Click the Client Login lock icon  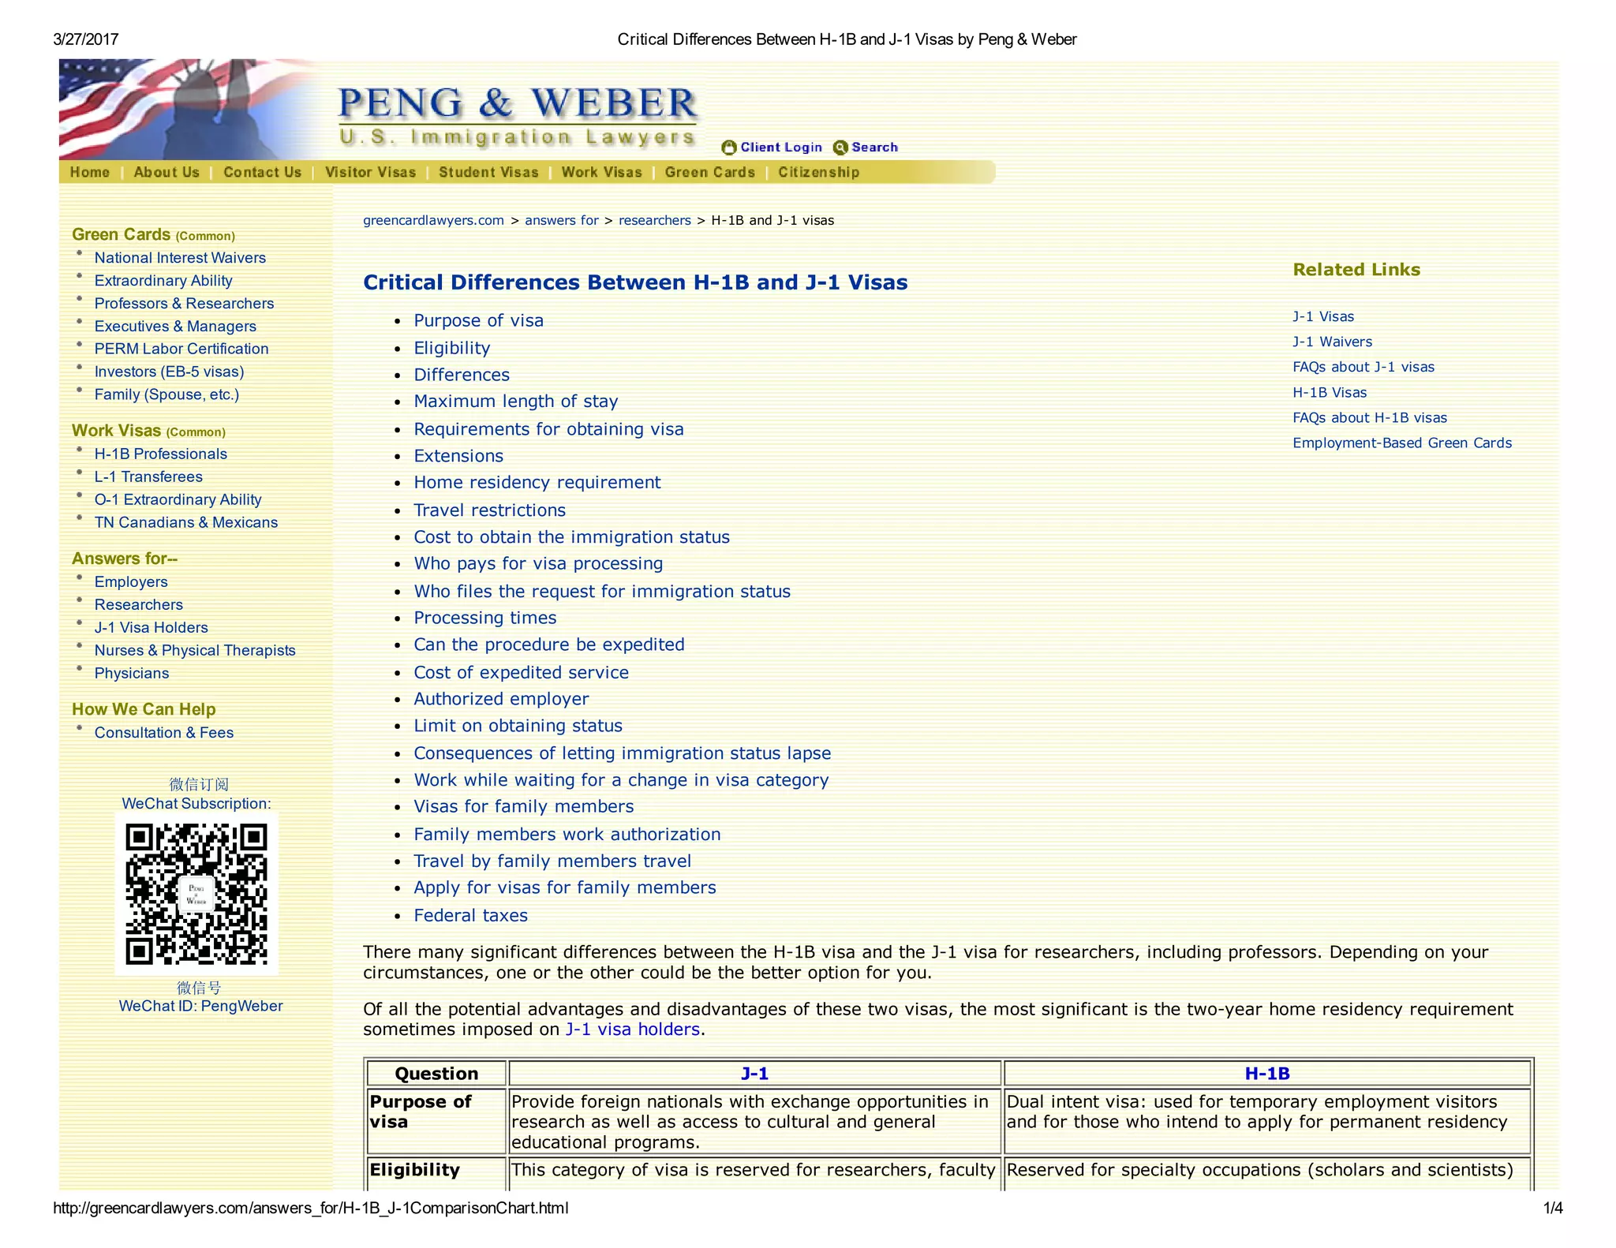(728, 148)
